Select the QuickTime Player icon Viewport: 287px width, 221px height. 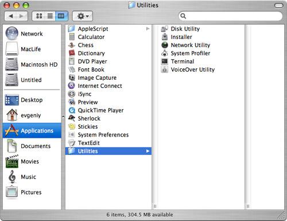coord(72,110)
